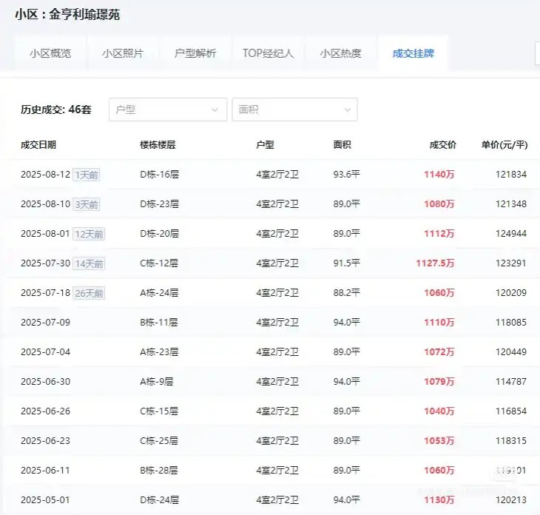Click the 1140万 deal price
540x515 pixels.
[439, 175]
